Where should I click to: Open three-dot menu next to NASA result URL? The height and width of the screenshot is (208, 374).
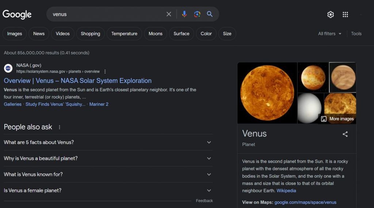(105, 72)
